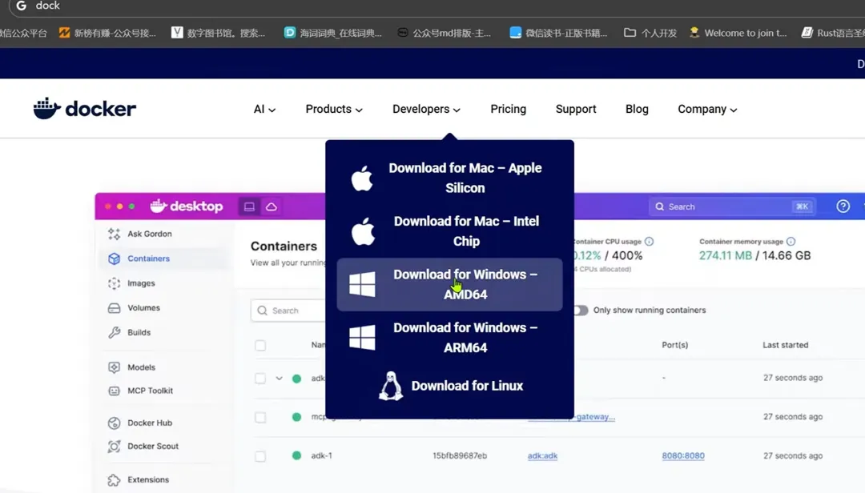Click the Models sidebar icon
865x493 pixels.
[x=115, y=367]
